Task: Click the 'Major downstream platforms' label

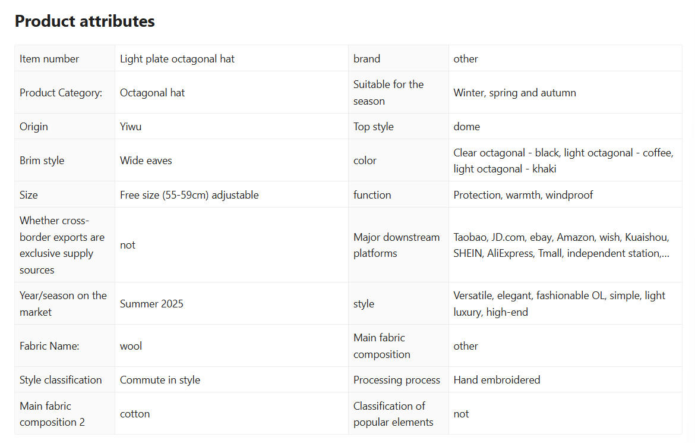Action: (396, 245)
